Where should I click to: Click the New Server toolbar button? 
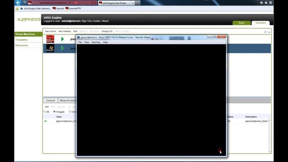click(x=50, y=31)
